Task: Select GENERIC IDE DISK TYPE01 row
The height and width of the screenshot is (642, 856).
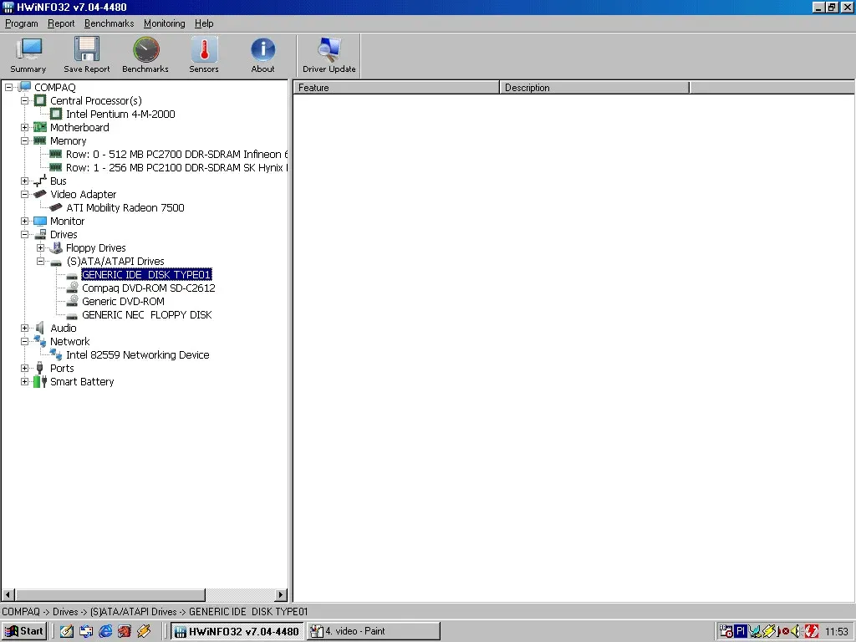Action: tap(146, 274)
